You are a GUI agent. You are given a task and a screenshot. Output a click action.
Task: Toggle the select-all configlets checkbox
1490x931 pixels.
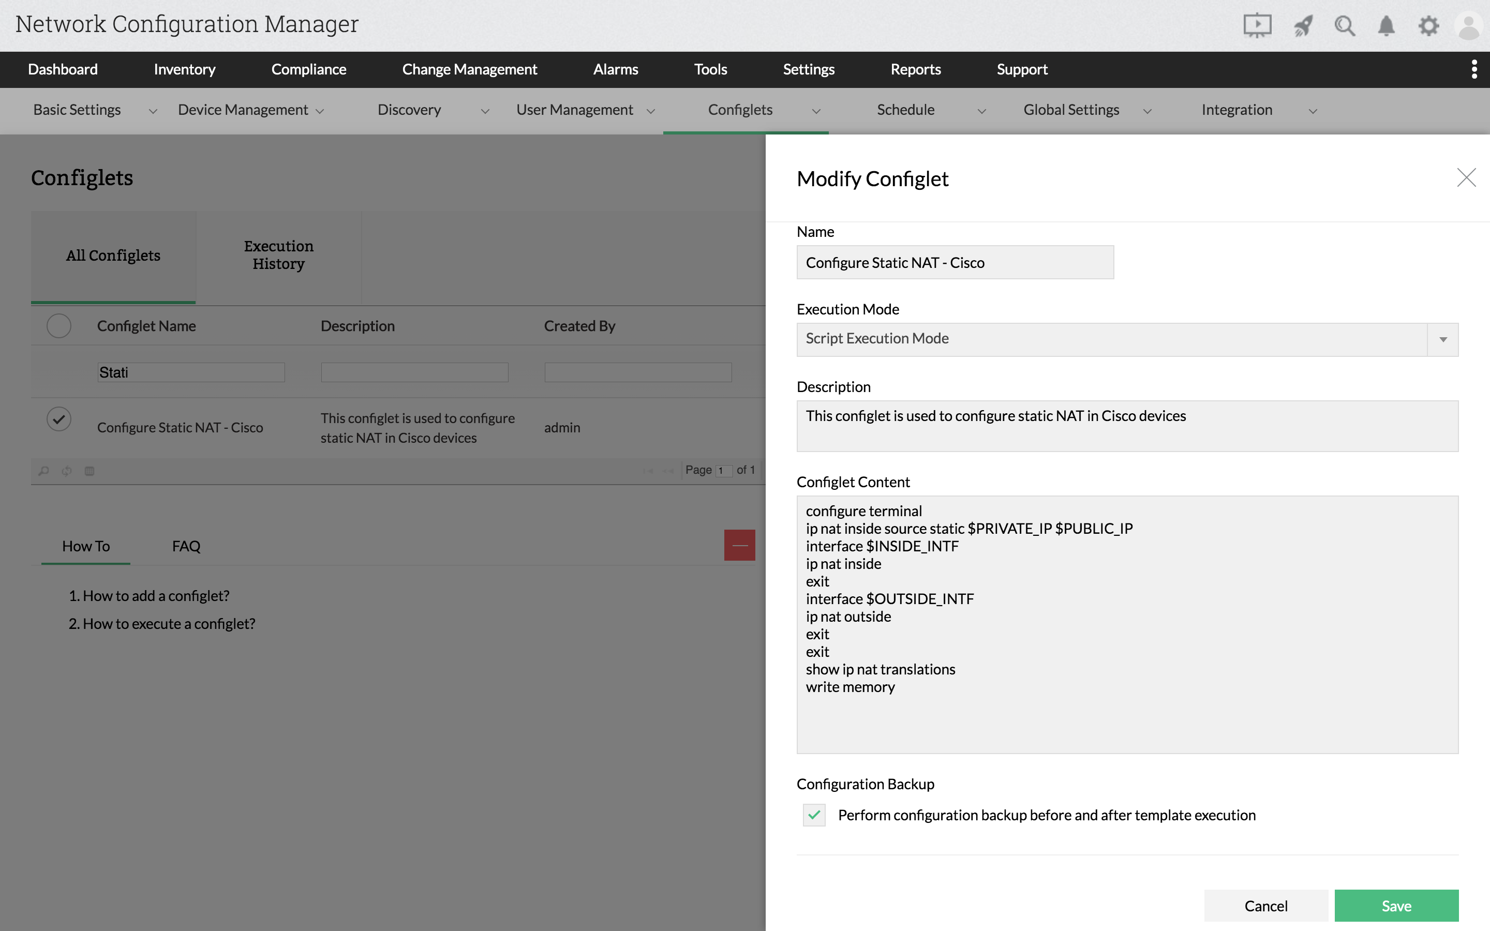coord(59,326)
